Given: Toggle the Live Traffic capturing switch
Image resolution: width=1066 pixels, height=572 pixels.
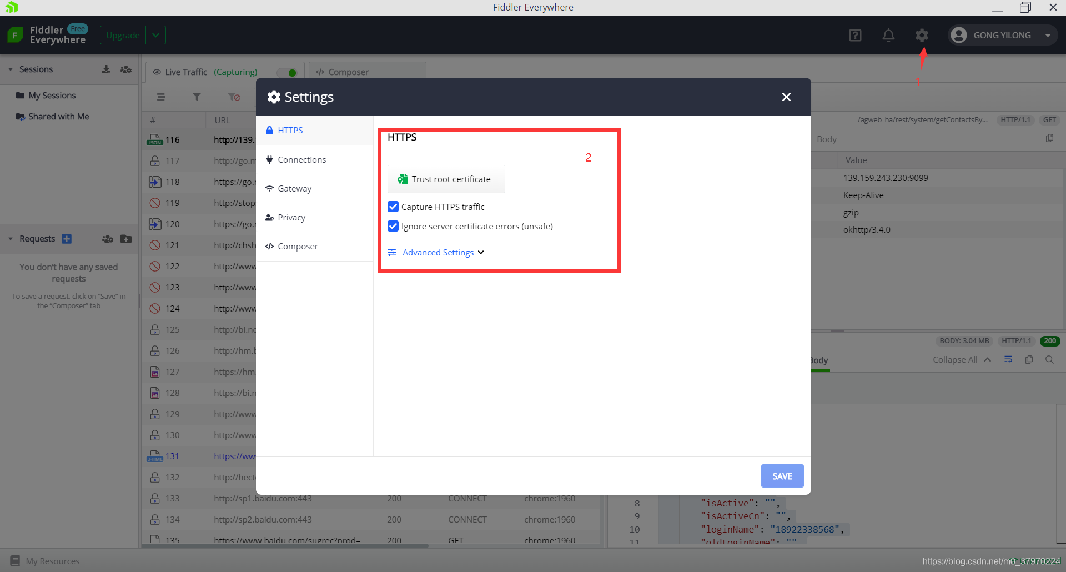Looking at the screenshot, I should [x=287, y=72].
